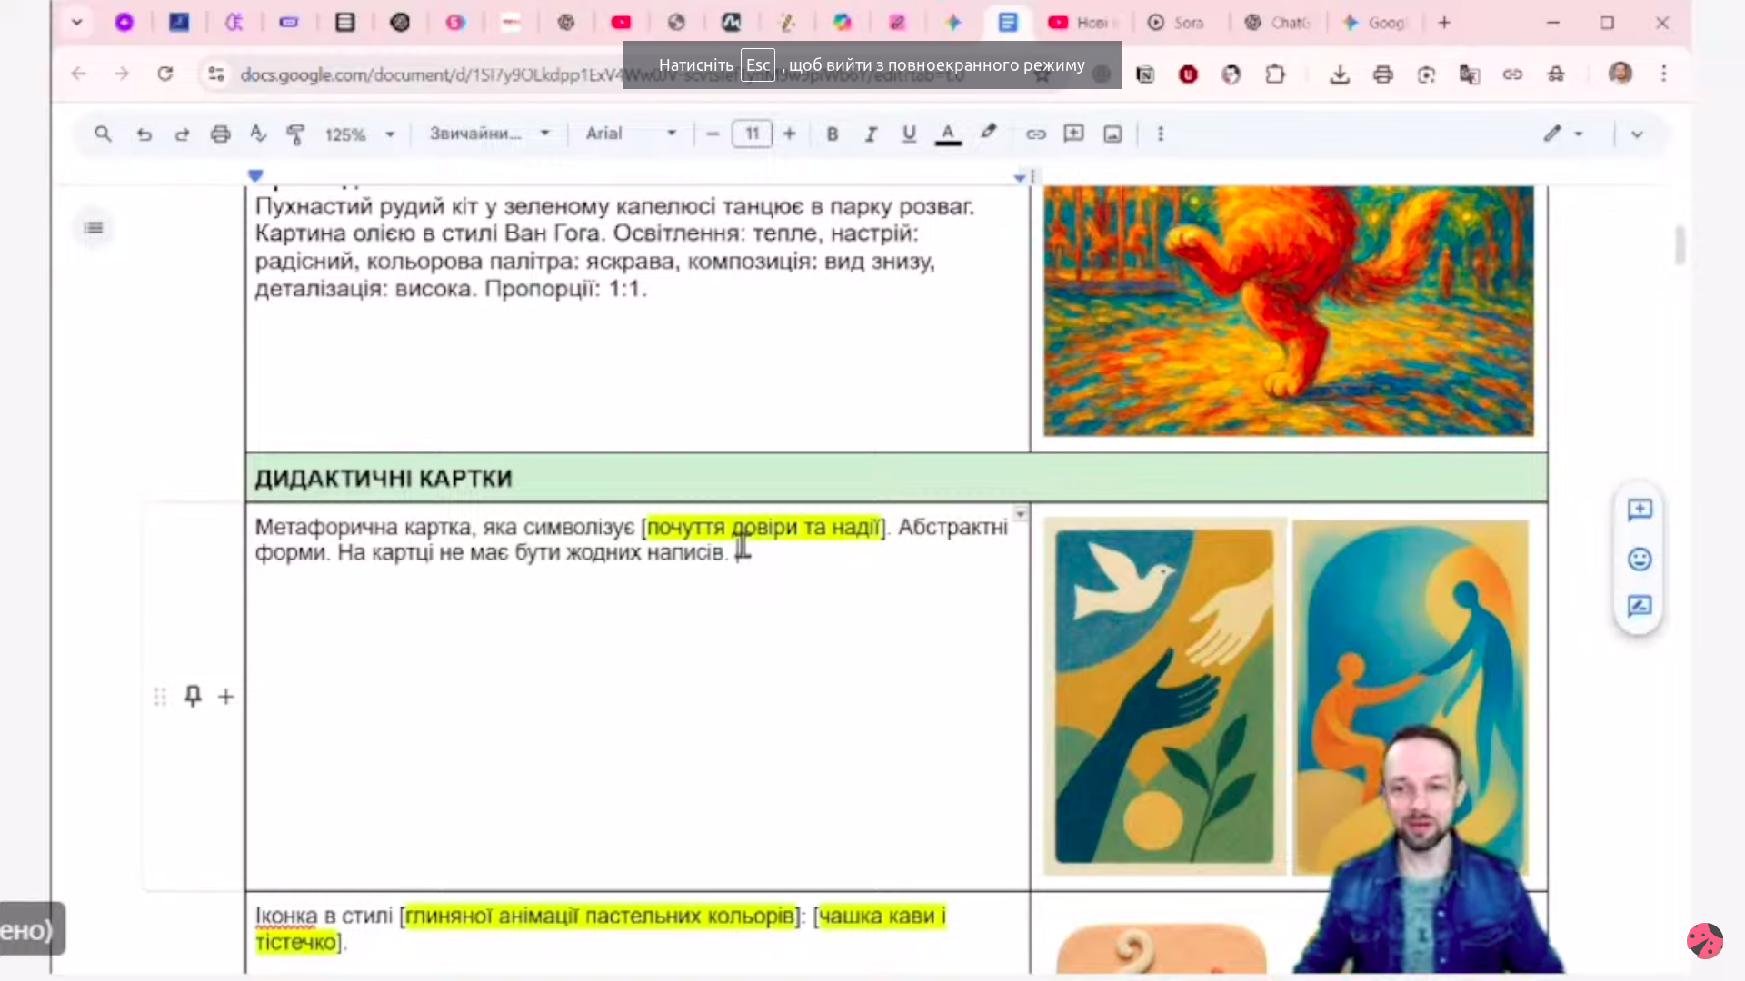Click the font size input field

point(752,134)
